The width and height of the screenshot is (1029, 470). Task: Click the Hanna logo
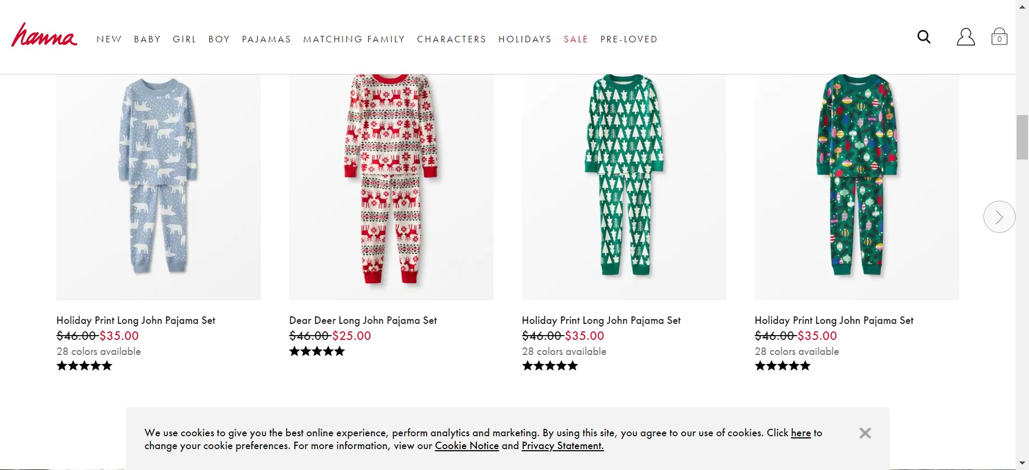44,35
